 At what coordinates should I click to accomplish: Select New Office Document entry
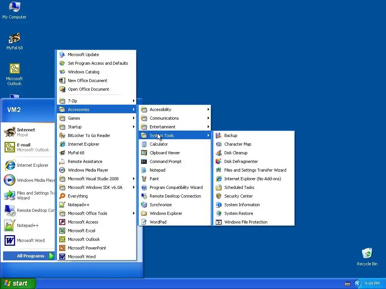(96, 81)
